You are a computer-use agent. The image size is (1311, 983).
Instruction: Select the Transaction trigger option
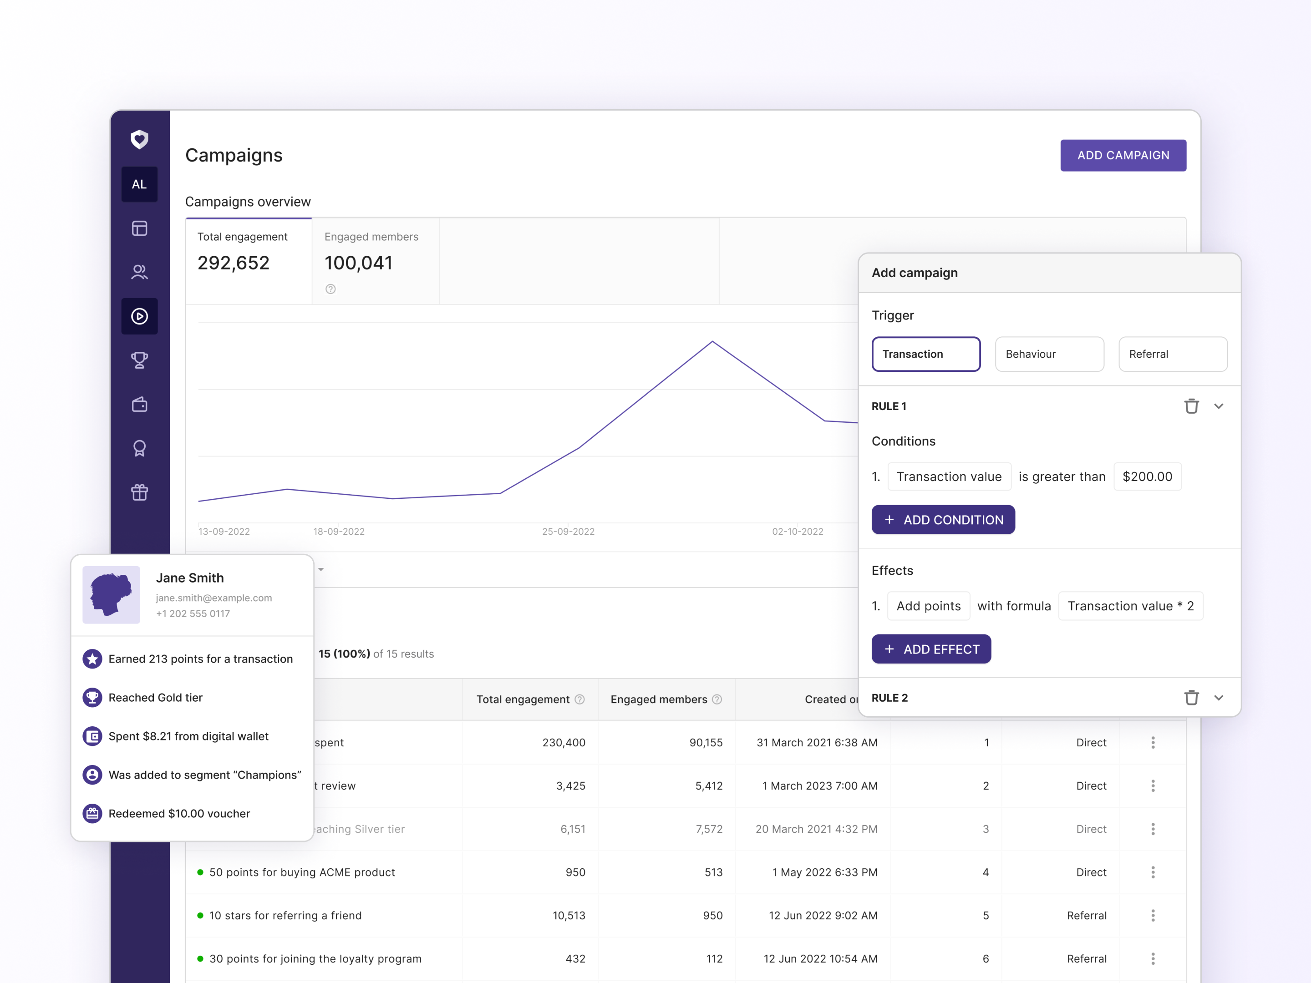[926, 355]
